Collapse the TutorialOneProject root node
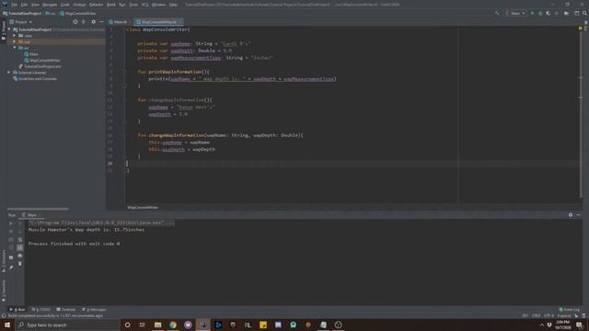The image size is (589, 331). click(9, 29)
